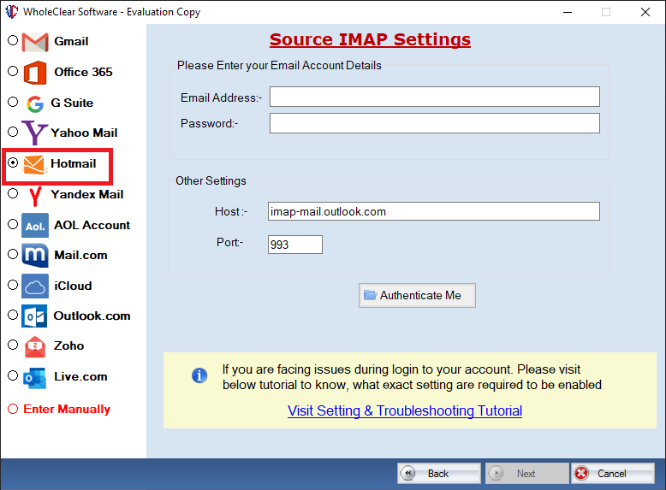
Task: Click the blue info icon in the notice
Action: 199,375
